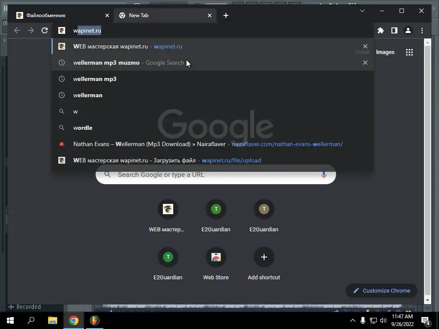Open a new tab with plus button
Screen dimensions: 439x329
(x=226, y=15)
